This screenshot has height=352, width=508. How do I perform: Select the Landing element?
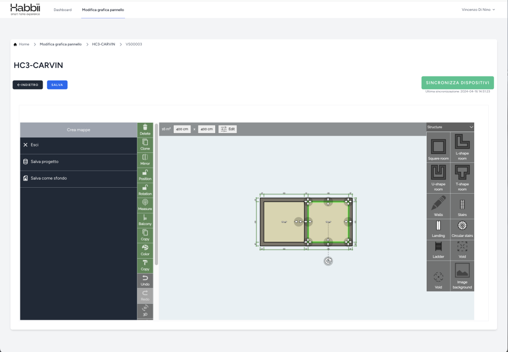[x=438, y=229]
